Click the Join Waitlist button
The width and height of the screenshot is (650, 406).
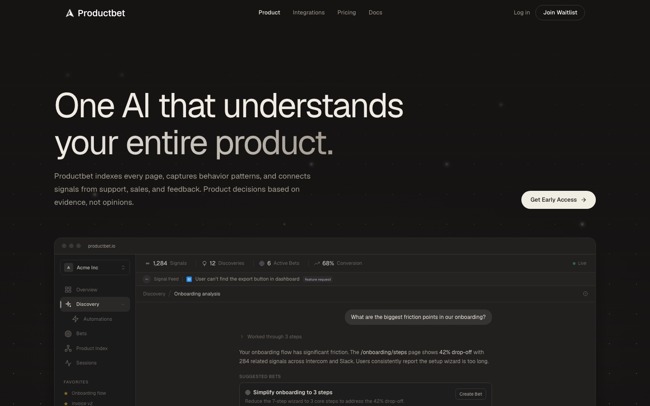pyautogui.click(x=560, y=13)
